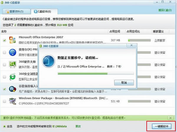Screen dimensions: 177x132
Task: Click the 360 logo in the main title bar
Action: [x=2, y=2]
